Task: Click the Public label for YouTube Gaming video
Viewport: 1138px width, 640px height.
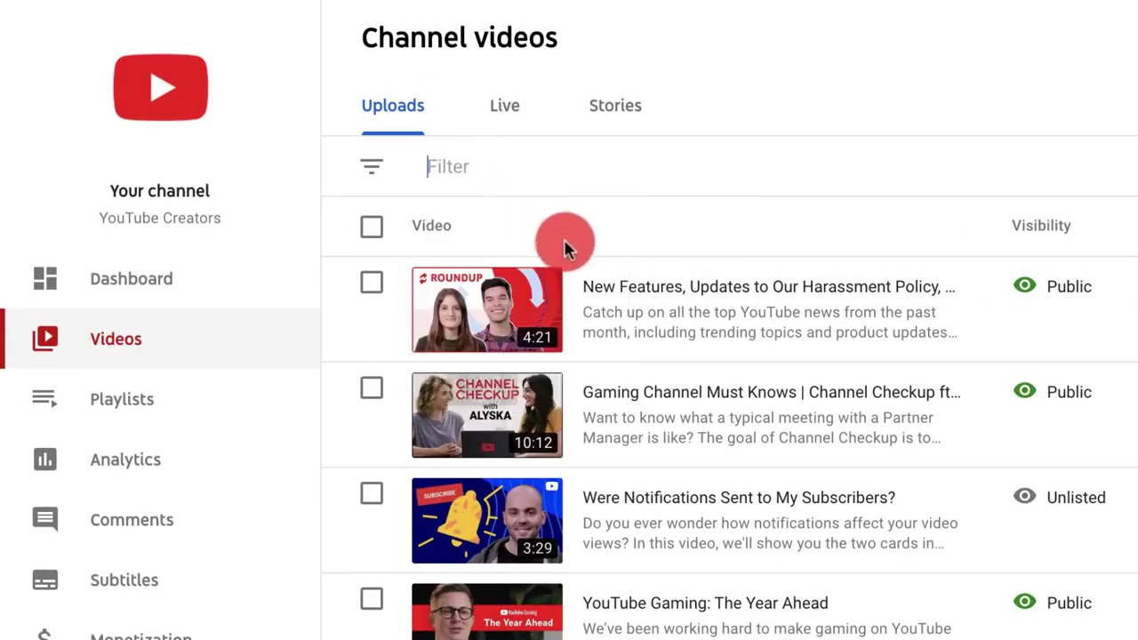Action: click(1069, 604)
